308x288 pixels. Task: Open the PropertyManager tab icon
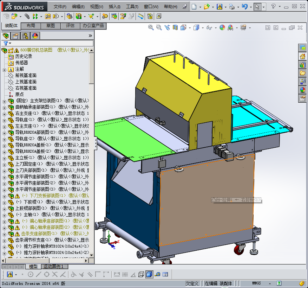15,36
